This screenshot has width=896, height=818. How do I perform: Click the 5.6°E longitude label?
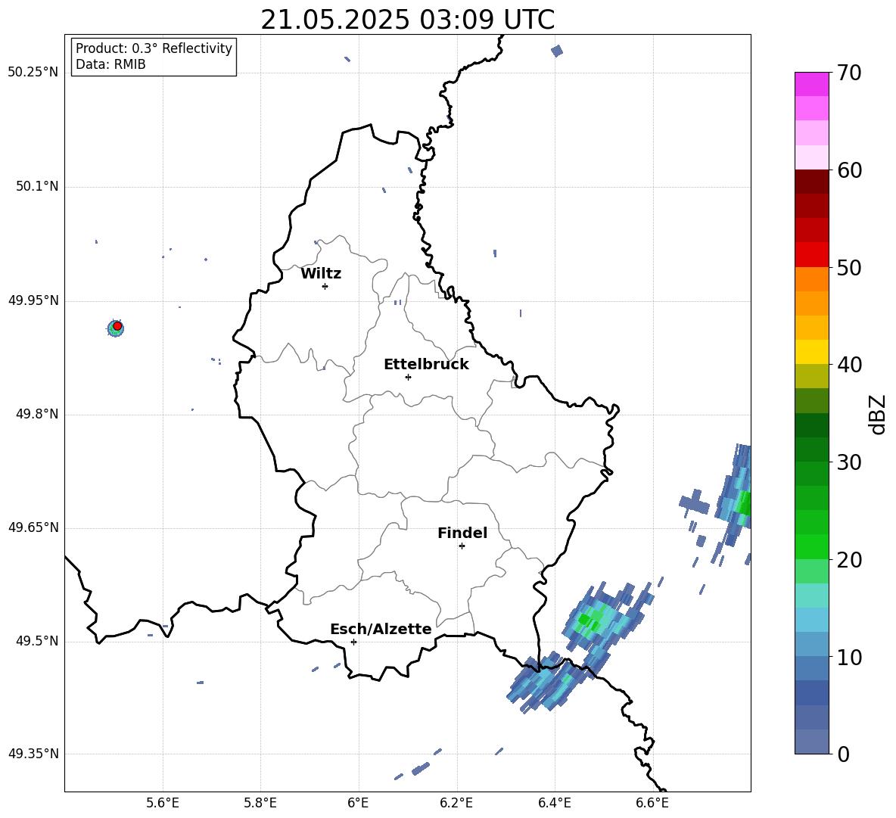pyautogui.click(x=163, y=803)
